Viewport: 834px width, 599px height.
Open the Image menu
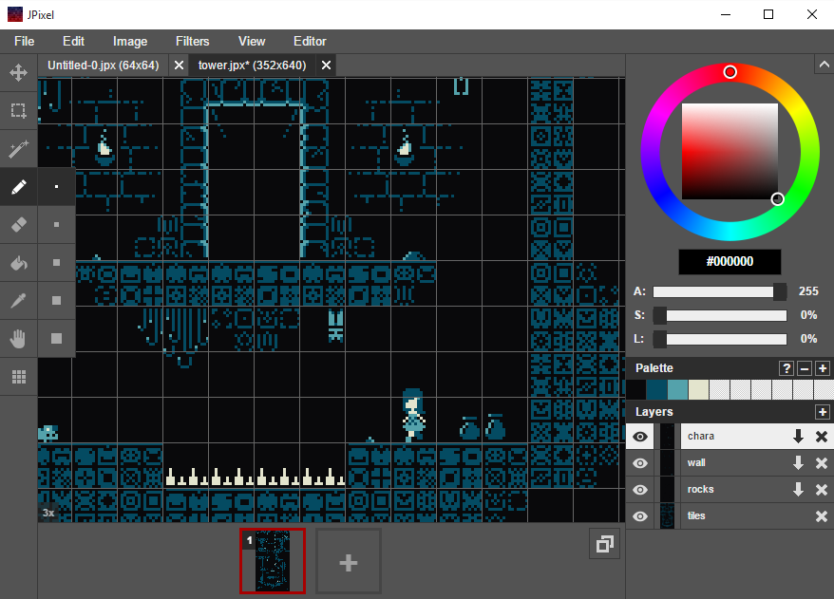point(130,41)
